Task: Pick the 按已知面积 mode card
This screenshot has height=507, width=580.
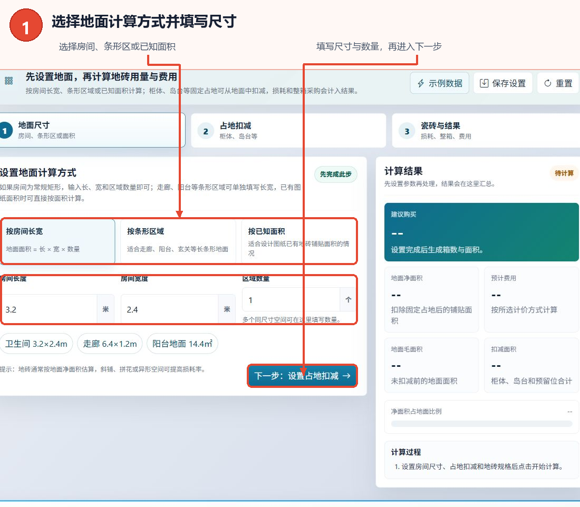Action: click(299, 241)
